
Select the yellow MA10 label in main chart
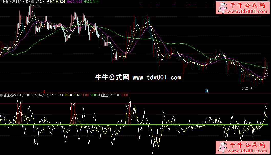pos(58,2)
